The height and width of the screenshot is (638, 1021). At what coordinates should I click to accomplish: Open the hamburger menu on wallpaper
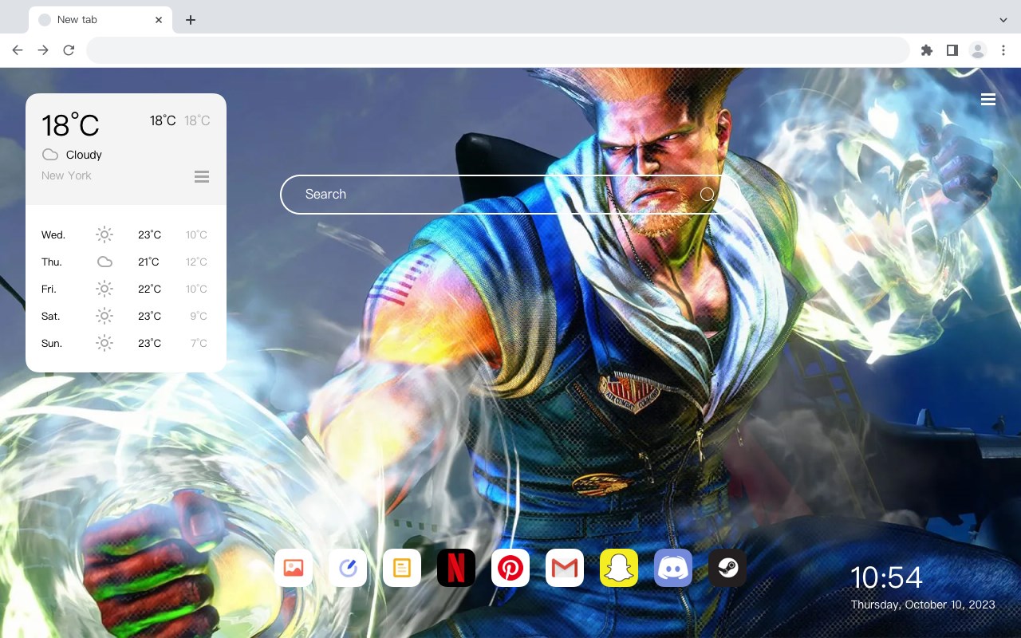coord(988,100)
